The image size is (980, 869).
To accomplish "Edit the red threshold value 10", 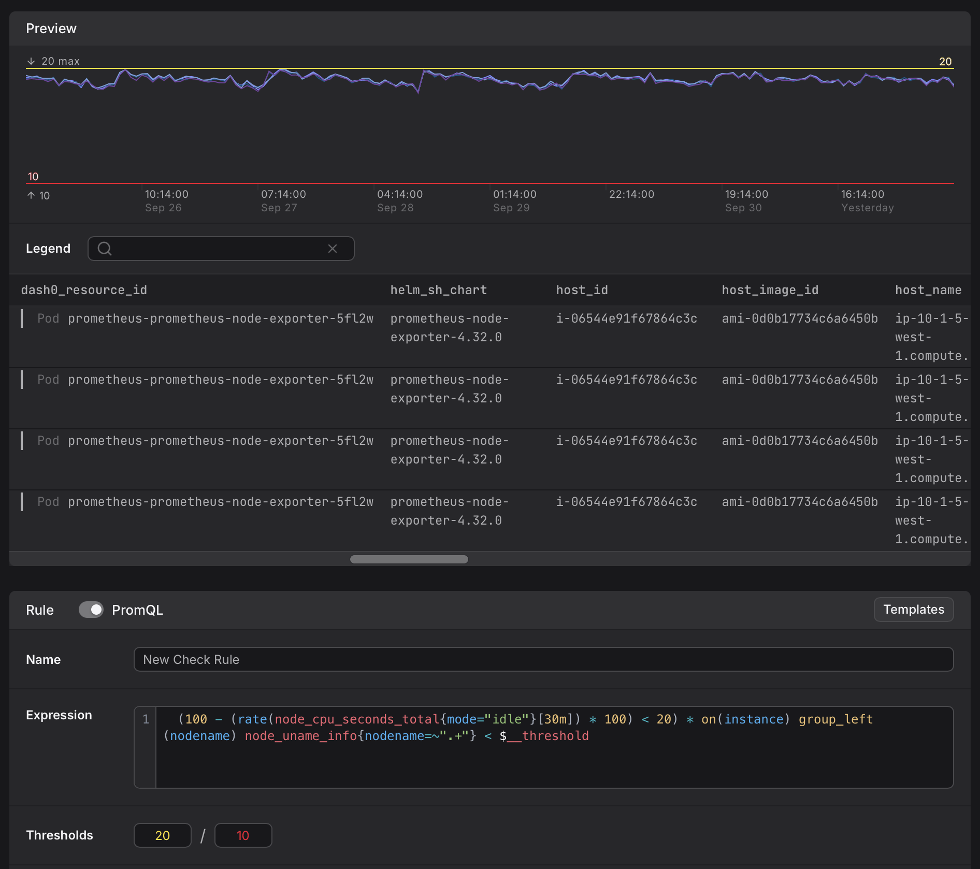I will coord(243,835).
